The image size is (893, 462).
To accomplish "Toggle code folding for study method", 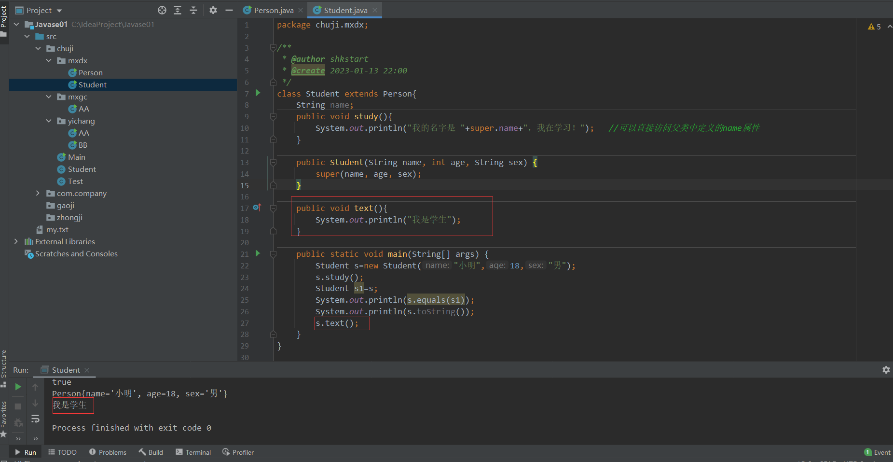I will 273,116.
